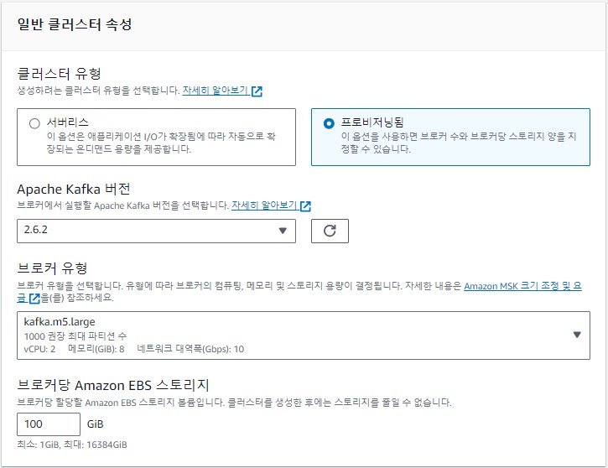Open the Apache Kafka version dropdown showing 2.6.2

[156, 231]
